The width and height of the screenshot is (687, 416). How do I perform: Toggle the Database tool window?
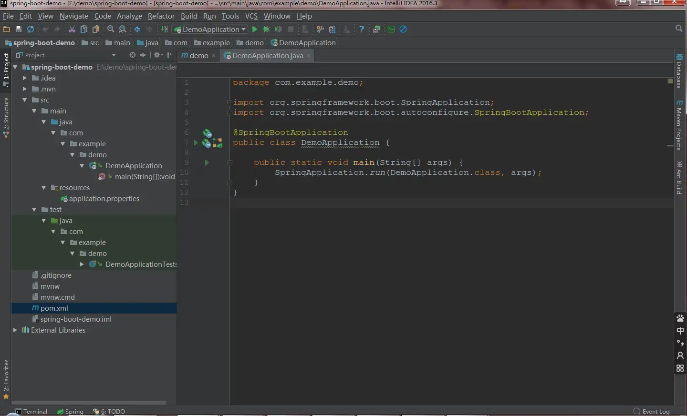click(x=679, y=71)
